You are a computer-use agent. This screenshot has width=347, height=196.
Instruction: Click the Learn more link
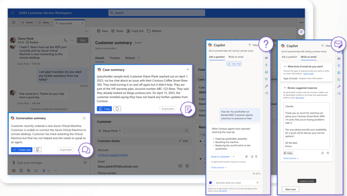[308, 74]
